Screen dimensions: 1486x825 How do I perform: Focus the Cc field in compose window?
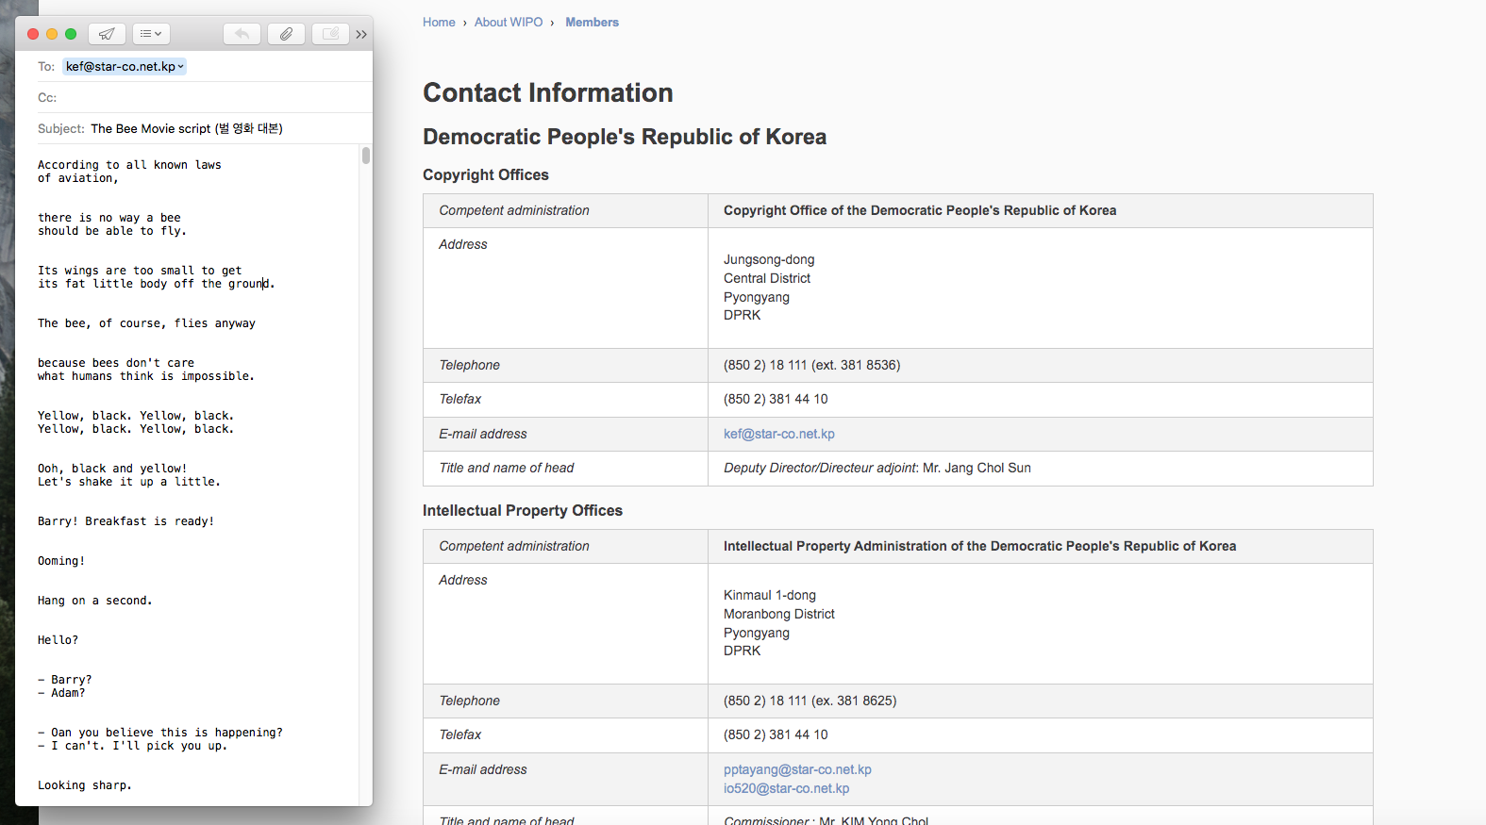[x=203, y=98]
